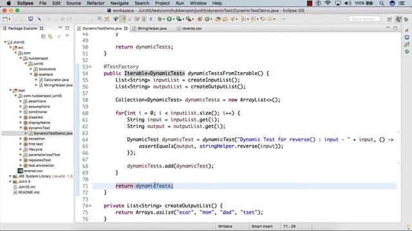Image resolution: width=412 pixels, height=231 pixels.
Task: Minimize the Package Explorer view
Action: tap(60, 28)
